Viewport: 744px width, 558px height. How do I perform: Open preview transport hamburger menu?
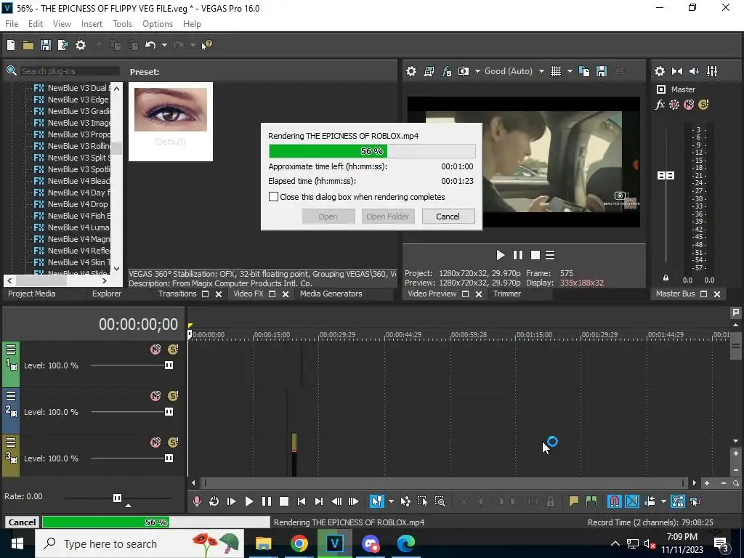coord(550,255)
